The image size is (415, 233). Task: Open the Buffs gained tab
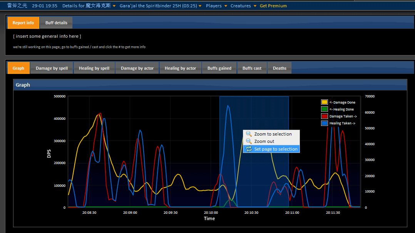click(x=219, y=68)
